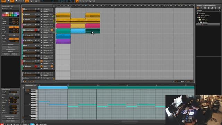The image size is (222, 125).
Task: Toggle the clip Loop button
Action: coord(14,27)
